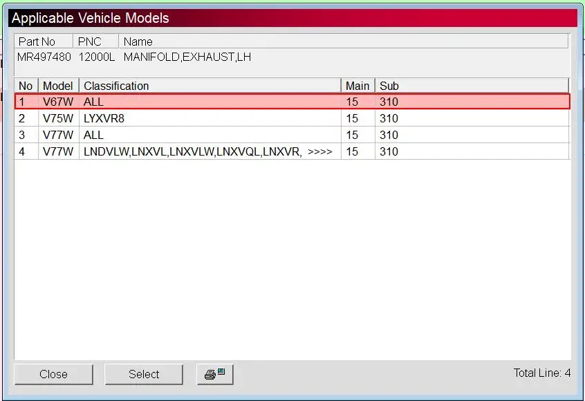The height and width of the screenshot is (401, 585).
Task: Click the PNC header label
Action: (x=89, y=41)
